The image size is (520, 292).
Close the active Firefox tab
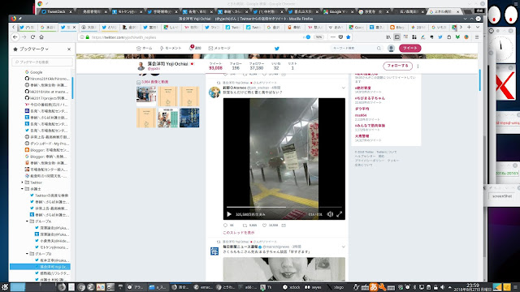pyautogui.click(x=74, y=27)
